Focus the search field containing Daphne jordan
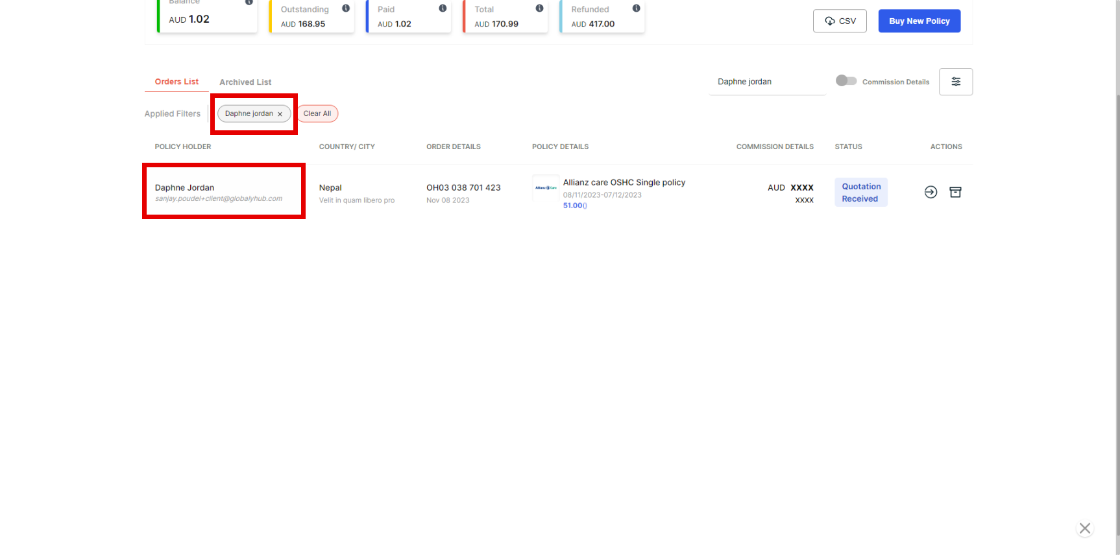Screen dimensions: 1120x555 click(767, 82)
